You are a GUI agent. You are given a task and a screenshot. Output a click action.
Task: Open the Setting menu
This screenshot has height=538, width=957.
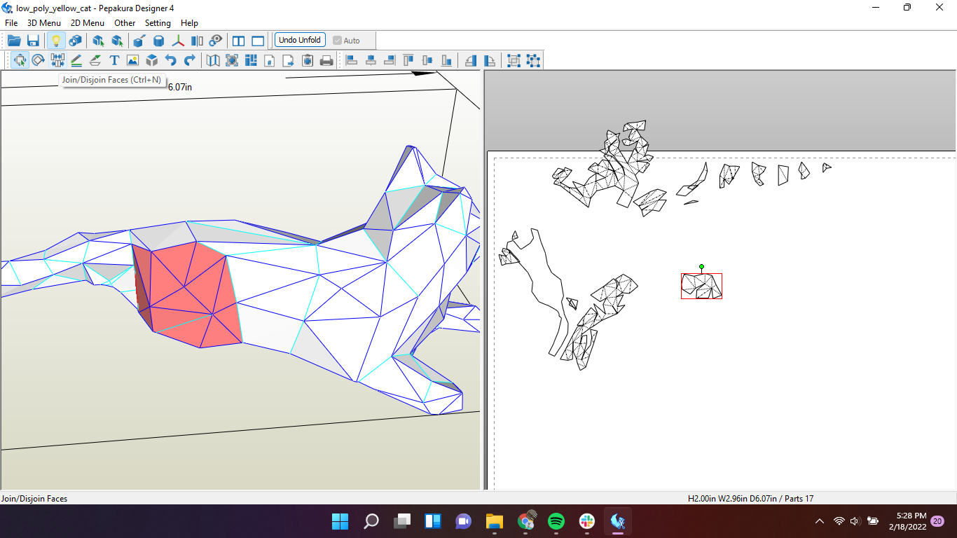(x=158, y=22)
